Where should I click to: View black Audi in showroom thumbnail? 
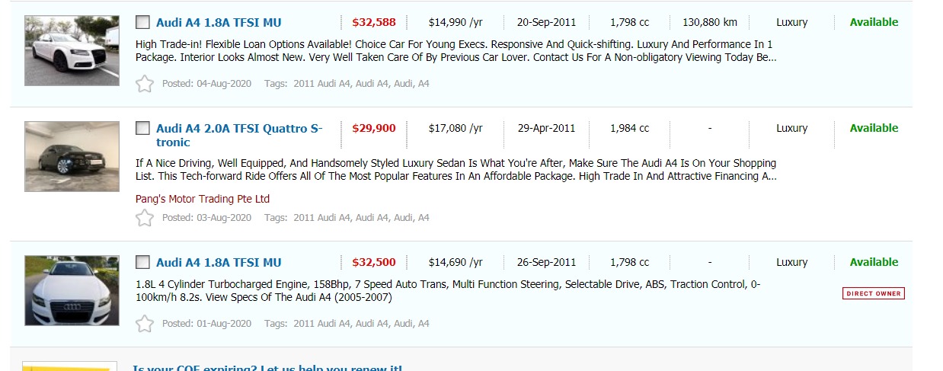pos(72,156)
